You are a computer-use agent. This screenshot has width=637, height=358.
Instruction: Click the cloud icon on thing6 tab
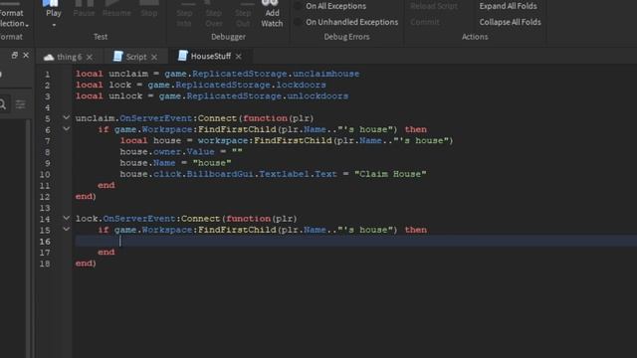point(49,58)
